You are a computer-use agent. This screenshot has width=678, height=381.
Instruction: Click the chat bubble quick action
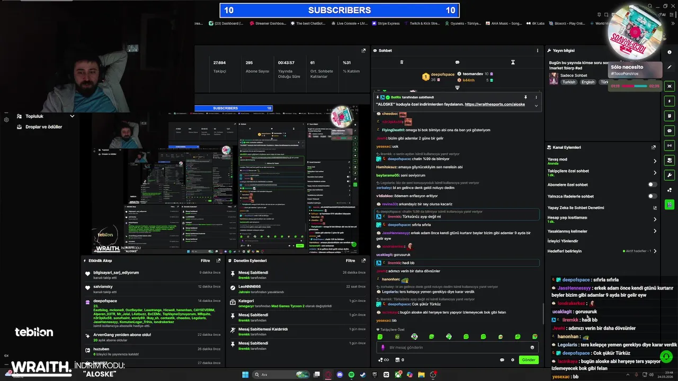670,130
